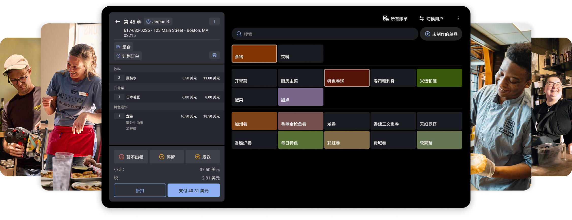Viewport: 572px width, 220px height.
Task: Click the 停留 stay button
Action: click(167, 157)
